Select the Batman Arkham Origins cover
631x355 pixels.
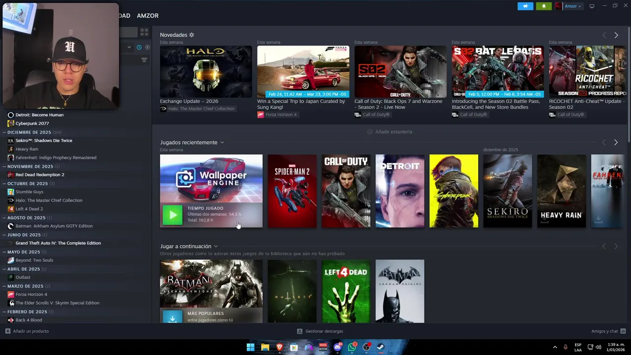399,291
